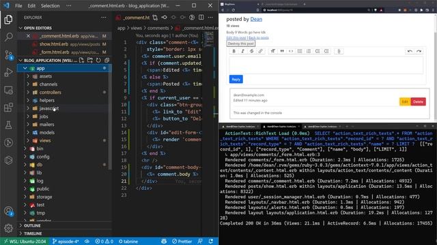This screenshot has width=437, height=245.
Task: Toggle numbered list in comment editor
Action: pyautogui.click(x=309, y=51)
